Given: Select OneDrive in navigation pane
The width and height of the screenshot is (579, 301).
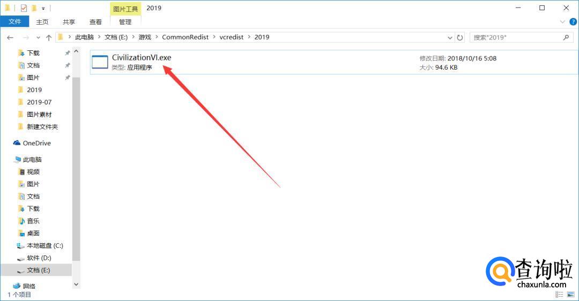Looking at the screenshot, I should [x=36, y=143].
